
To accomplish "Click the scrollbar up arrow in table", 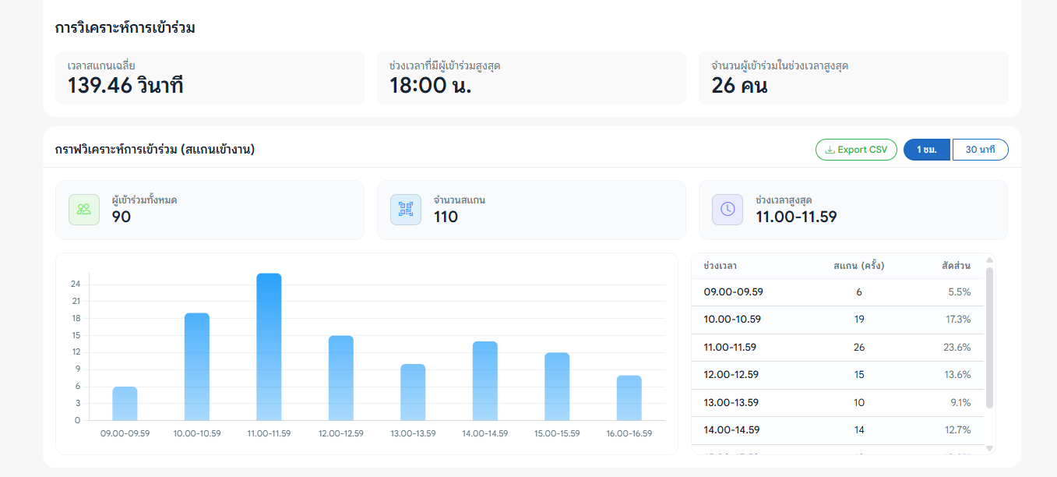I will point(989,260).
